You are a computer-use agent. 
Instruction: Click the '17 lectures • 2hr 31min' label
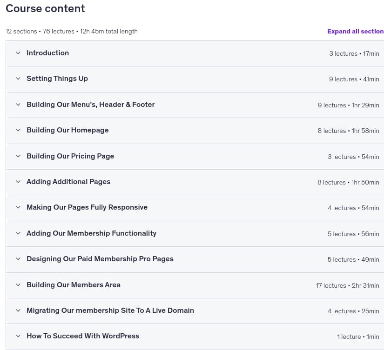coord(348,286)
